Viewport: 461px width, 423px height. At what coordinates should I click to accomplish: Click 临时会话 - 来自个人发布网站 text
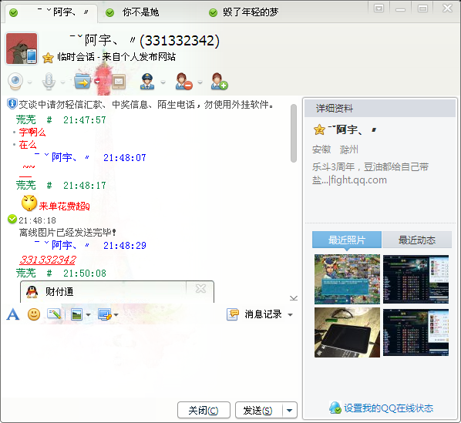116,57
